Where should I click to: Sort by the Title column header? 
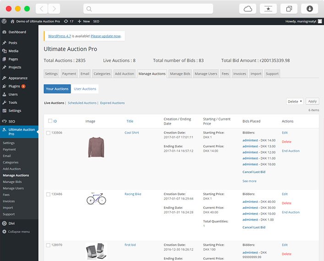130,121
